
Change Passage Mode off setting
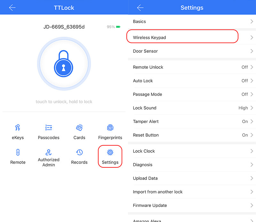click(247, 94)
